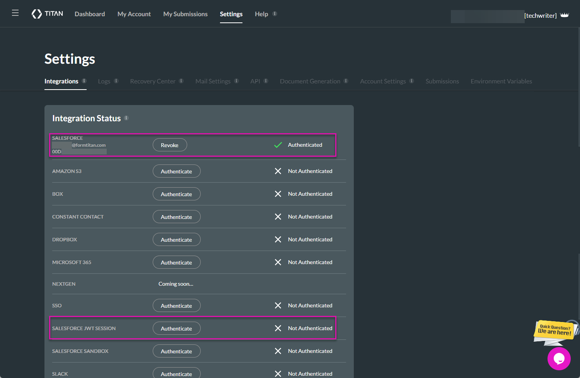Open Dashboard from the navigation bar
The height and width of the screenshot is (378, 580).
point(90,14)
